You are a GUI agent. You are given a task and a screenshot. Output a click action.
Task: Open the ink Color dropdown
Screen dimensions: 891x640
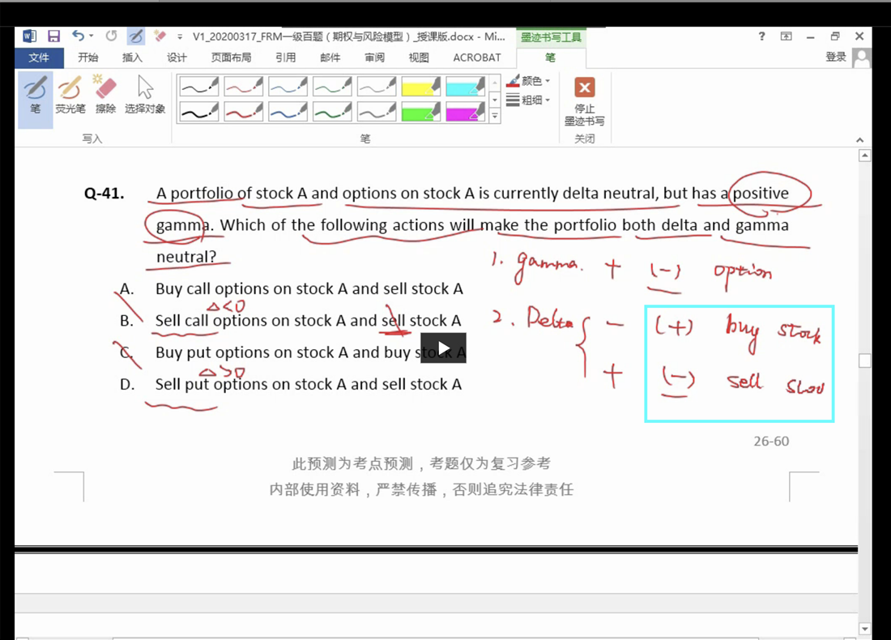(528, 81)
